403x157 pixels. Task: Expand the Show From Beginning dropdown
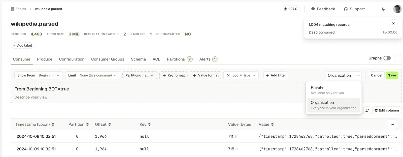click(x=39, y=75)
